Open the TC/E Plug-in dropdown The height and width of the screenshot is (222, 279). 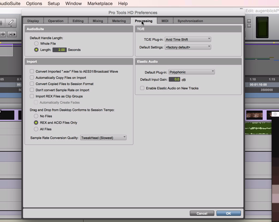tap(188, 39)
